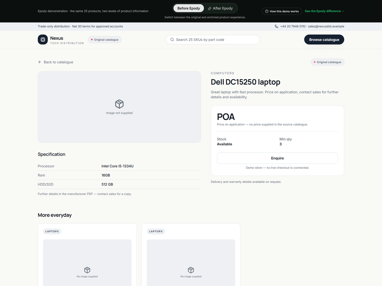
Task: Click the Trade-only distribution notice
Action: tap(80, 26)
